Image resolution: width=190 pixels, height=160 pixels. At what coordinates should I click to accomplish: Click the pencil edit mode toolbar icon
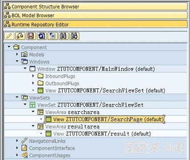(x=9, y=36)
